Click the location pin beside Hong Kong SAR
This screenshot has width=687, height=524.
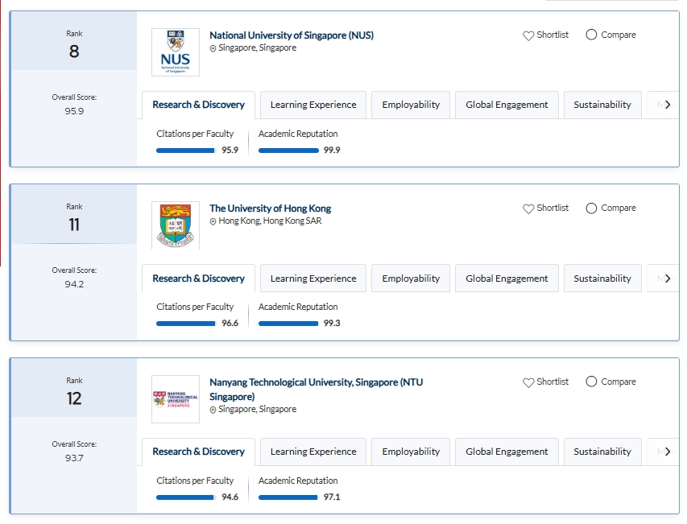coord(213,221)
